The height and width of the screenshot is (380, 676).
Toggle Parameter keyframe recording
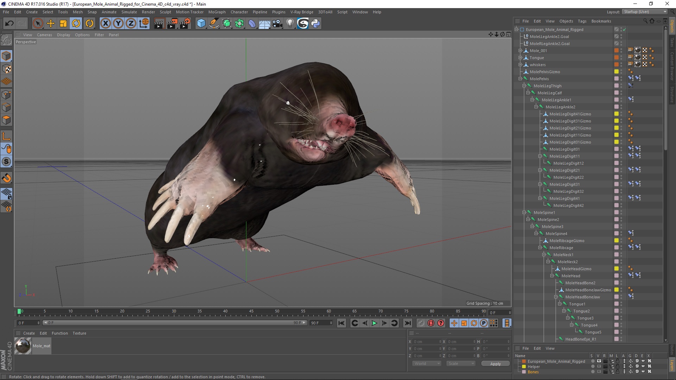pyautogui.click(x=484, y=323)
